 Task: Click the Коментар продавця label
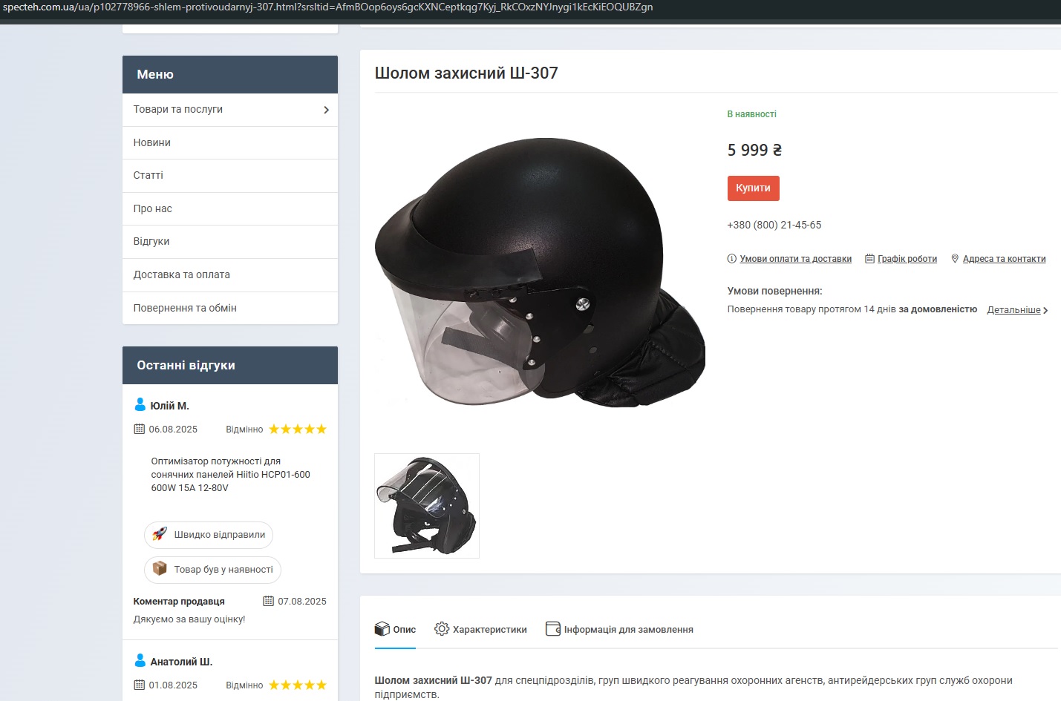179,602
